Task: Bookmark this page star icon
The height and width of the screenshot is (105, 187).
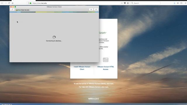Action: click(x=128, y=3)
